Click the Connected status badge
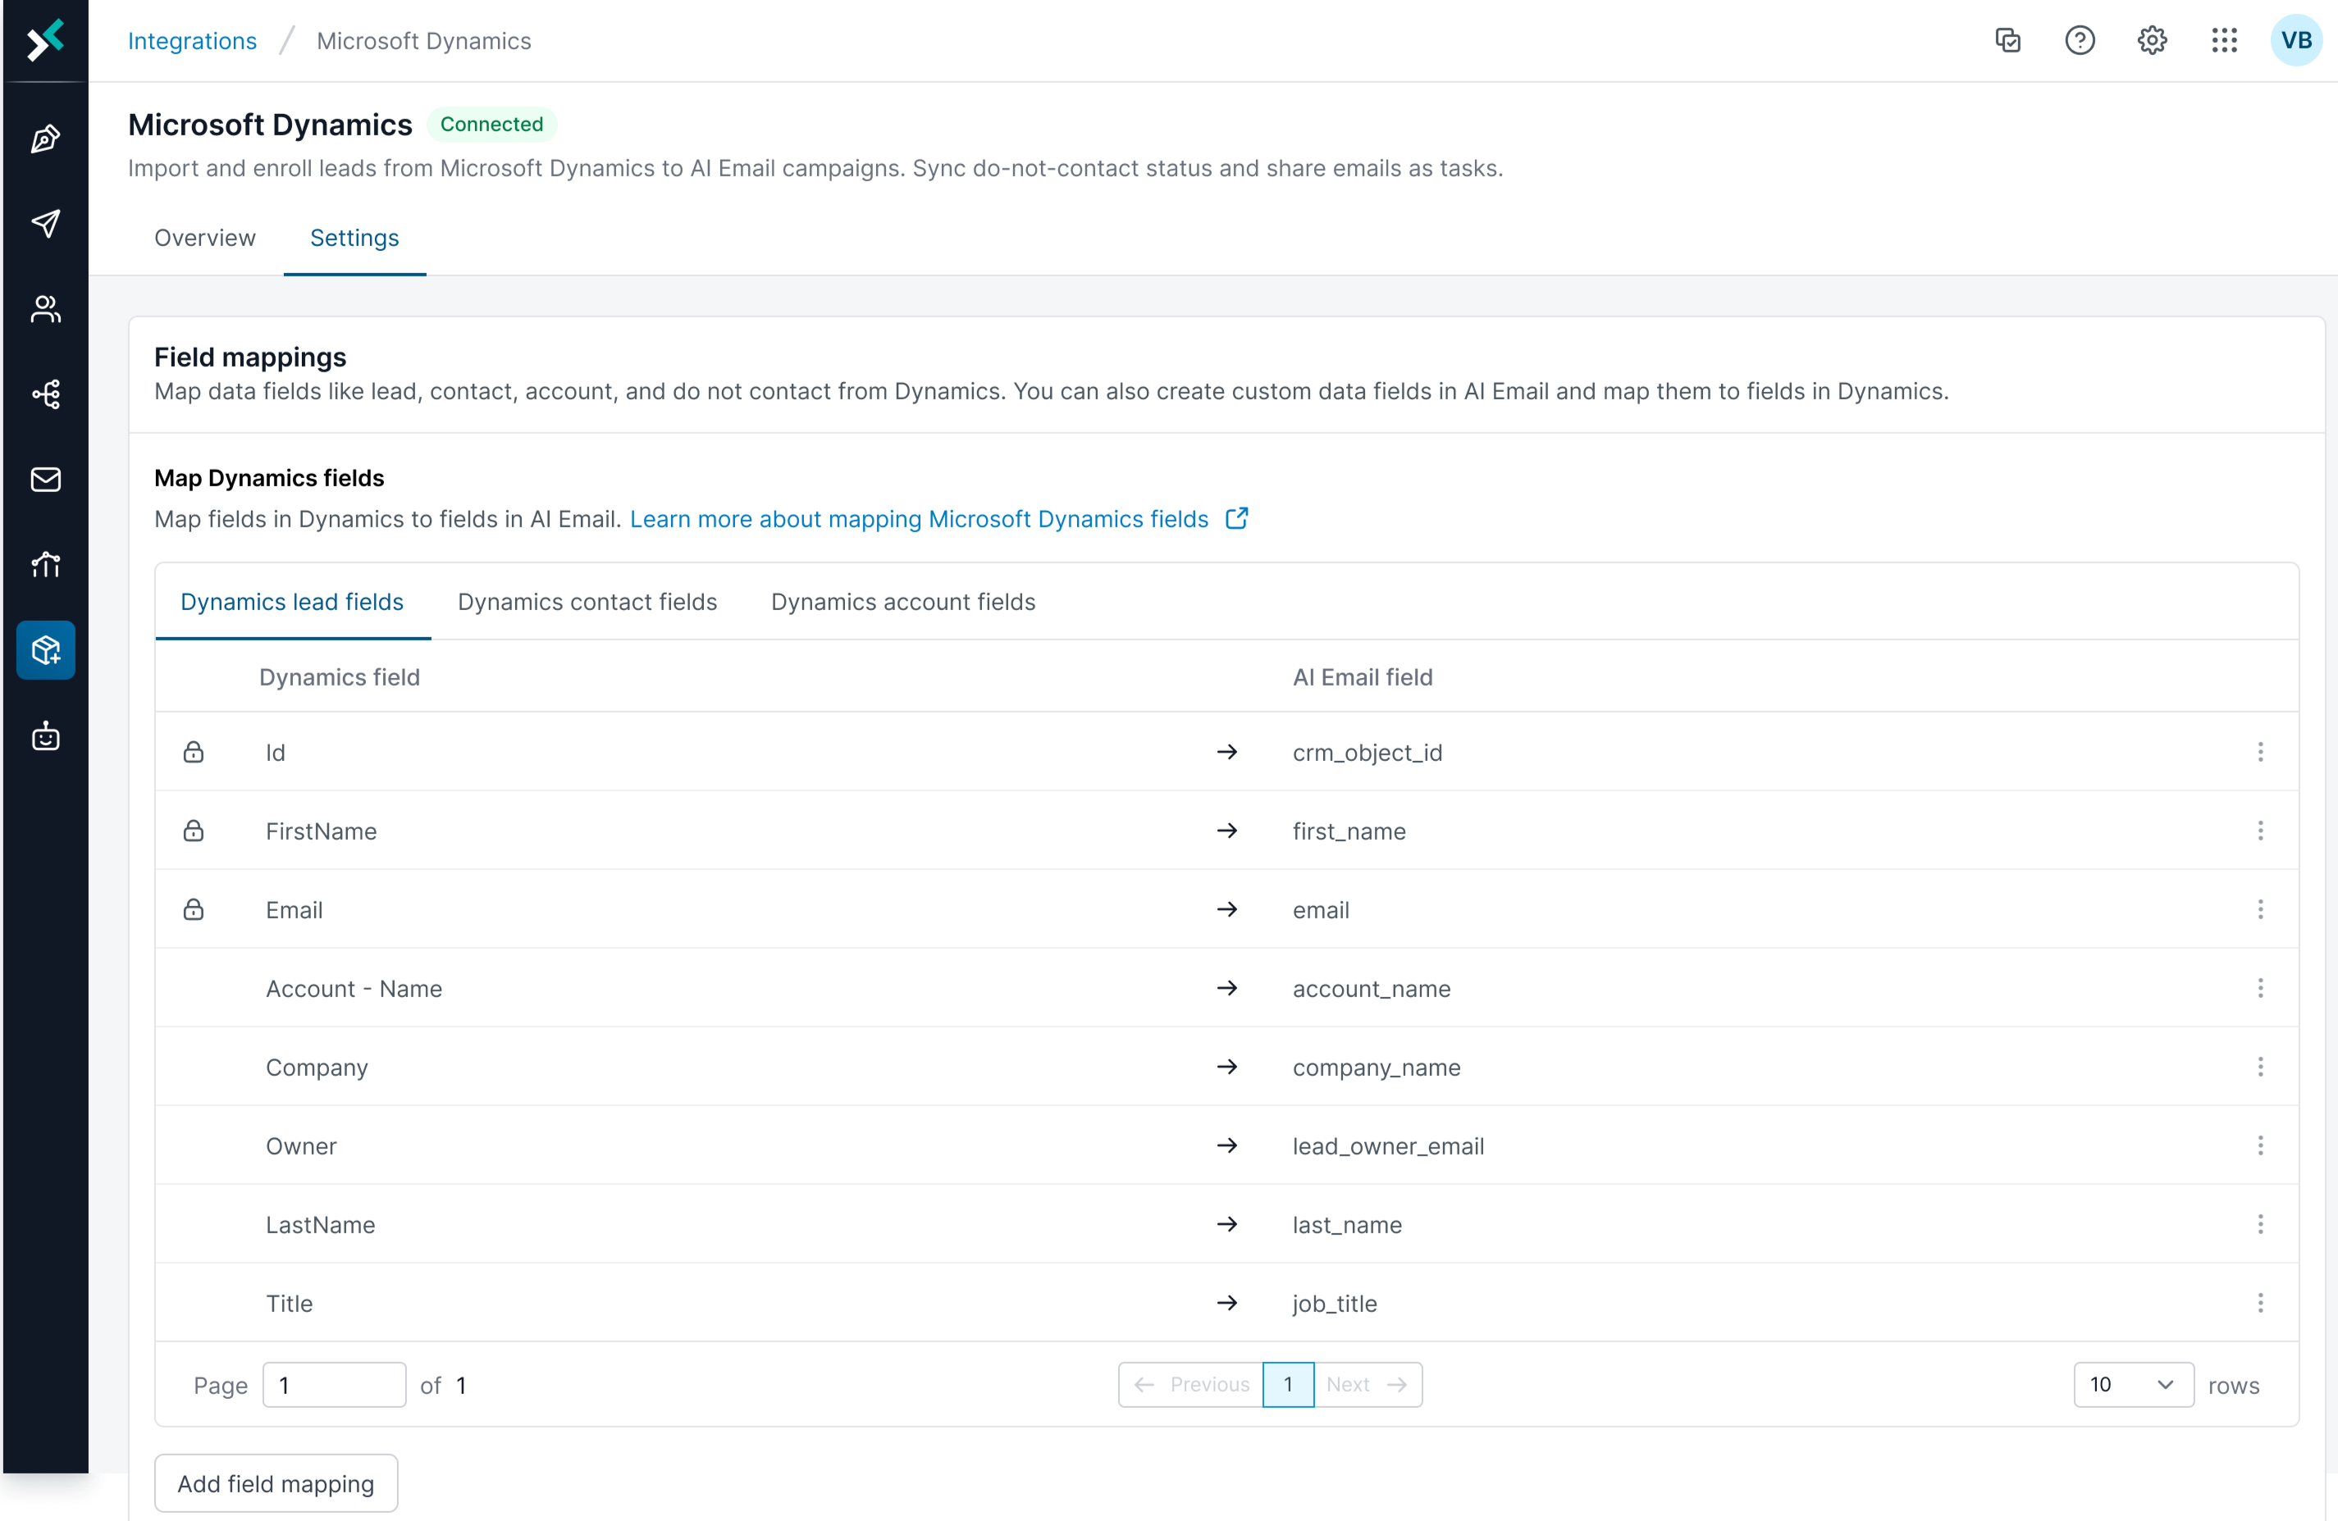Viewport: 2338px width, 1521px height. click(491, 125)
